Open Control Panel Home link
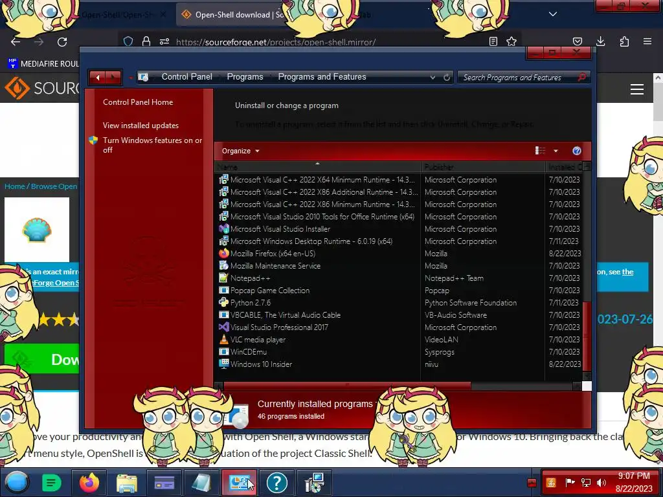 pos(138,102)
